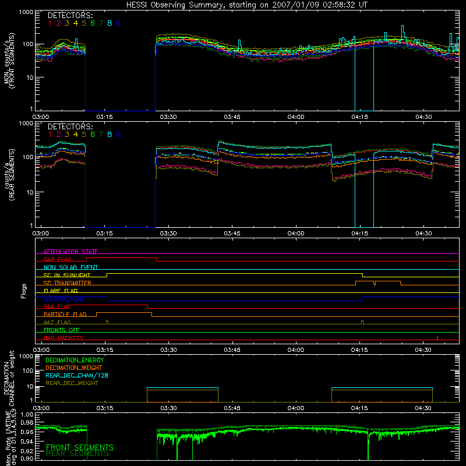Click the DECIMATION_WEIGHT legend entry

point(74,368)
